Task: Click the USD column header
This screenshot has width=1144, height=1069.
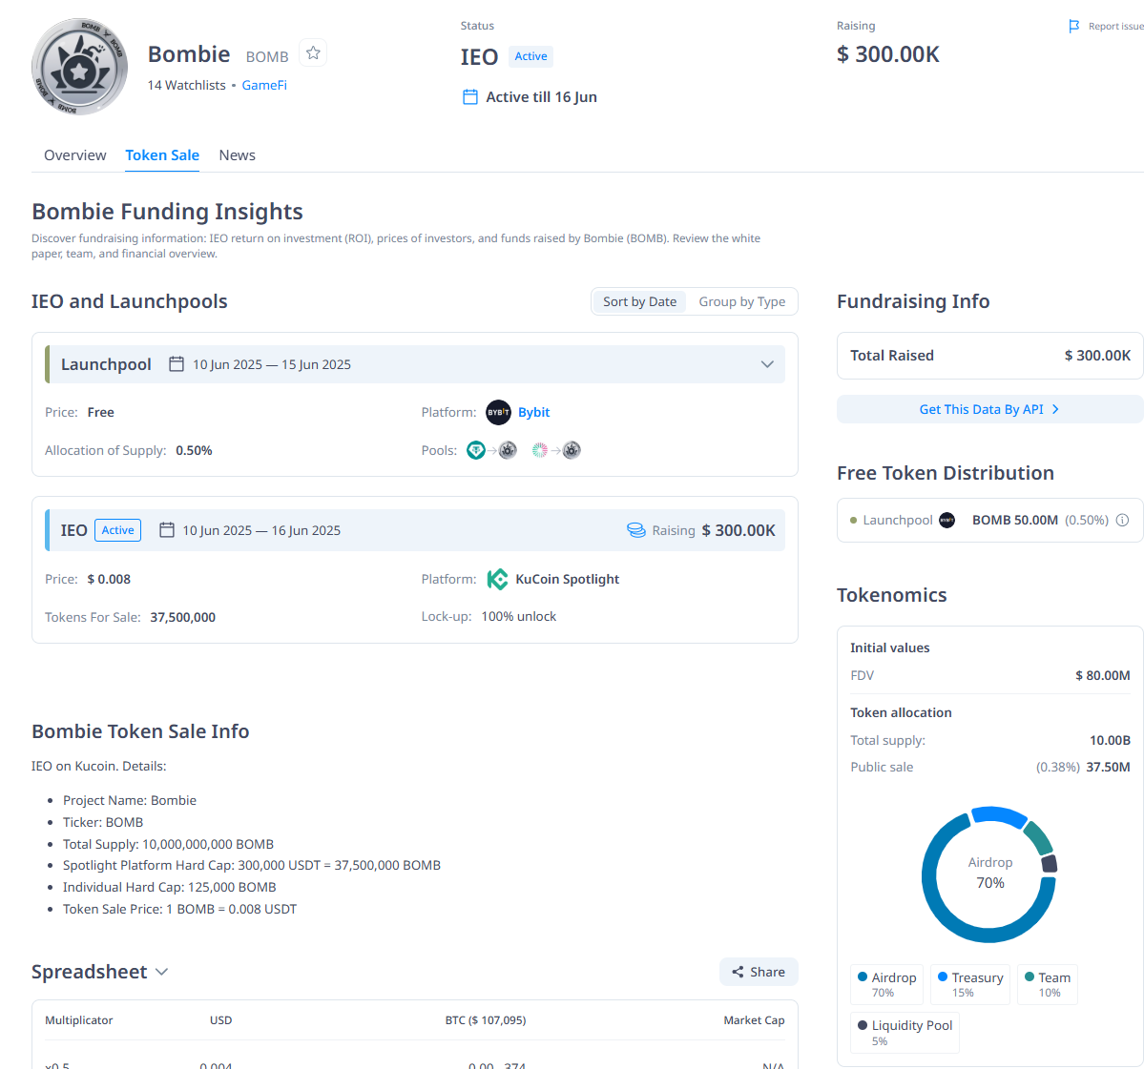Action: point(221,1020)
